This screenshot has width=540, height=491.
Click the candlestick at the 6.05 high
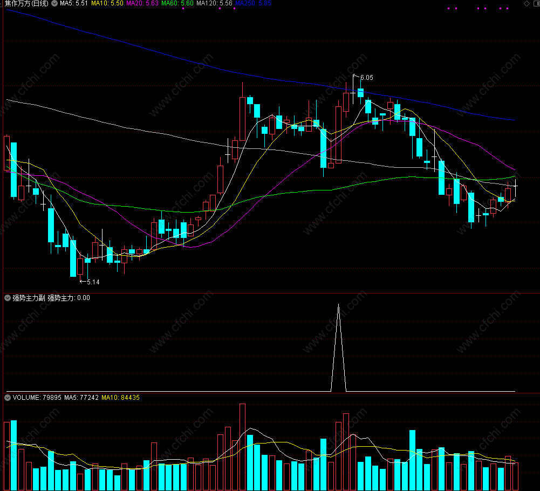pyautogui.click(x=353, y=90)
